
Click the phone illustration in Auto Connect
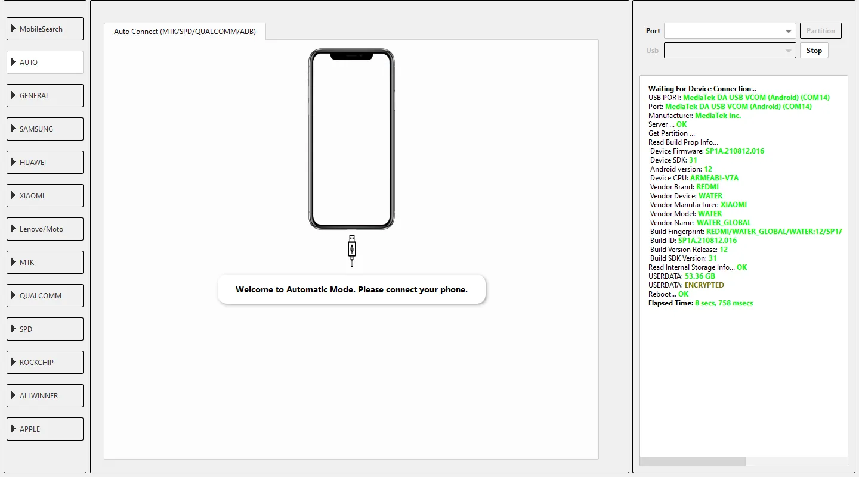coord(351,139)
